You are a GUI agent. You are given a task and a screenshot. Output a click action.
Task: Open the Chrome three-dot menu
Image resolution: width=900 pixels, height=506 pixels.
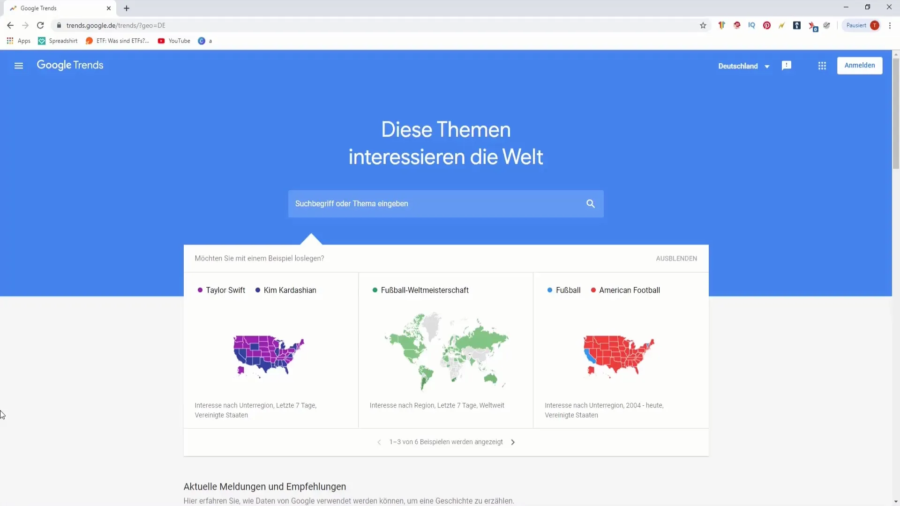[x=890, y=25]
